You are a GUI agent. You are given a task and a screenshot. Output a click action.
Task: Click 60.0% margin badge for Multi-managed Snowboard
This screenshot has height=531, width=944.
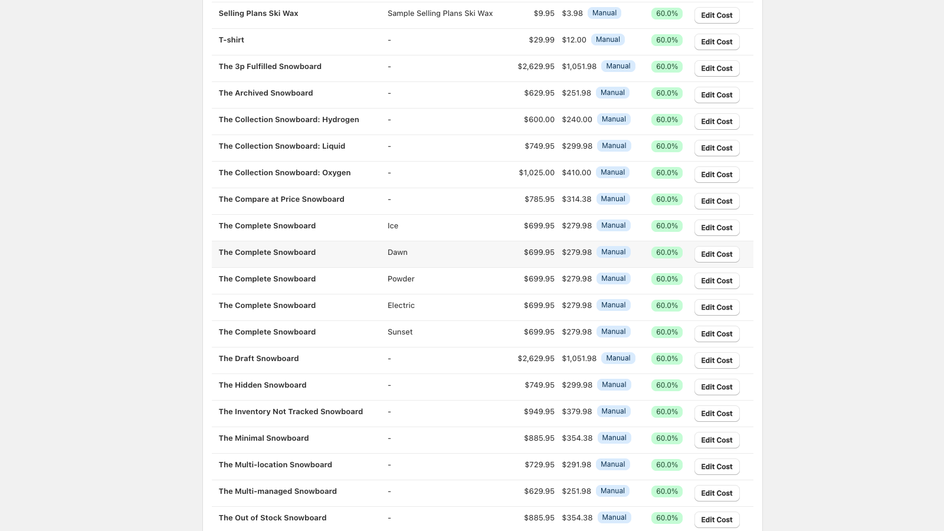[667, 491]
